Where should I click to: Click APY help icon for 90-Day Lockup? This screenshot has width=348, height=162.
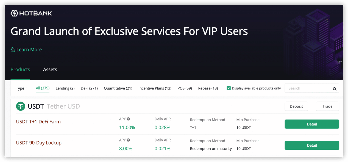coord(128,140)
